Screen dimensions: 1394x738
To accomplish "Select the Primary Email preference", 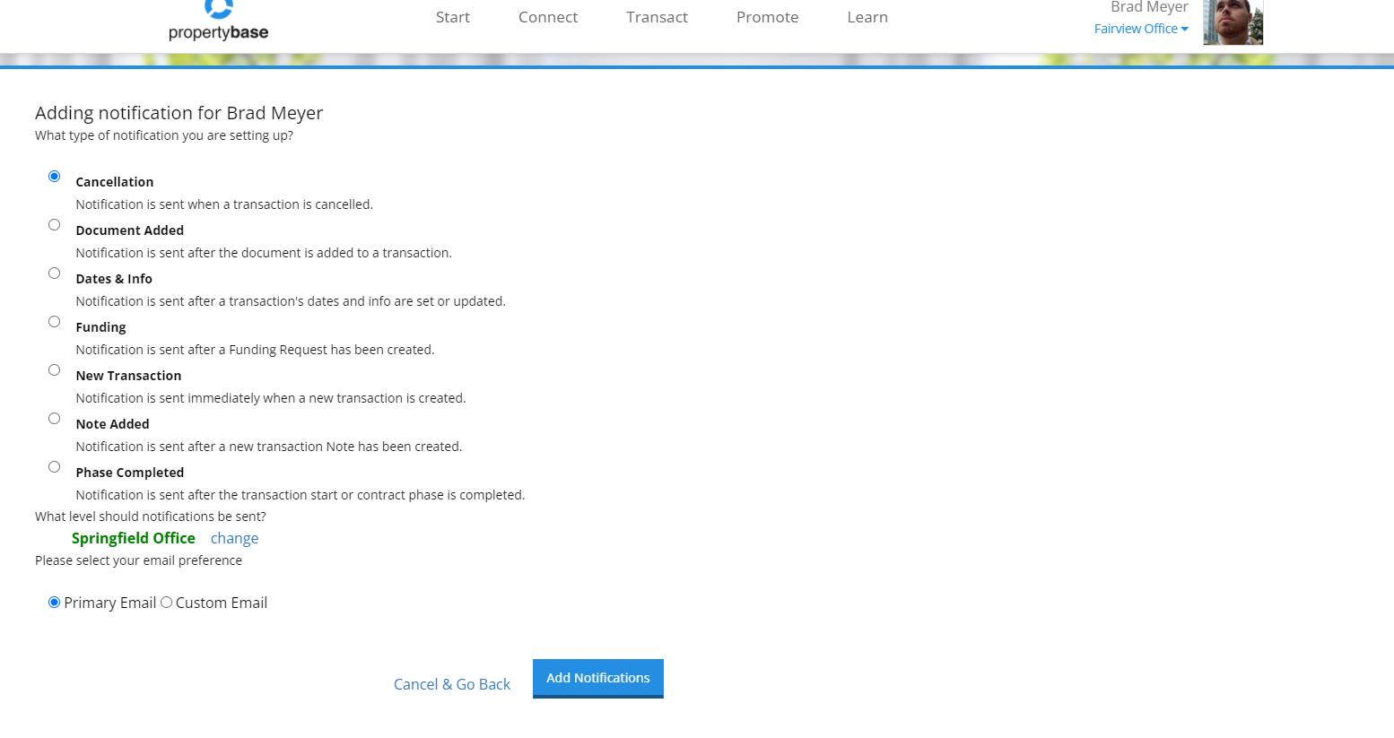I will pos(54,602).
